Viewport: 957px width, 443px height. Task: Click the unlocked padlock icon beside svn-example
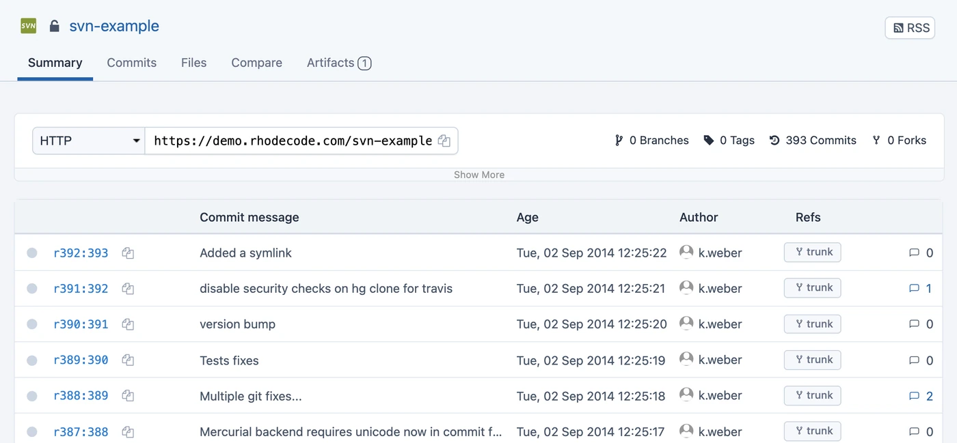click(x=54, y=26)
